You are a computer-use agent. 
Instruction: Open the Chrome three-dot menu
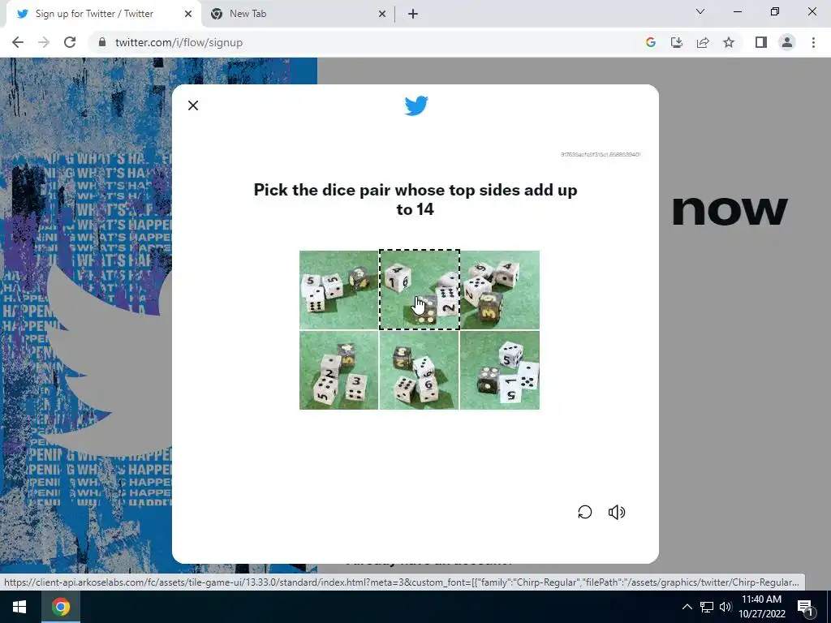click(813, 42)
